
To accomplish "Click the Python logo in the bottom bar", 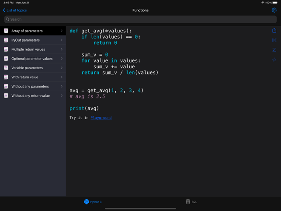I will click(x=87, y=202).
